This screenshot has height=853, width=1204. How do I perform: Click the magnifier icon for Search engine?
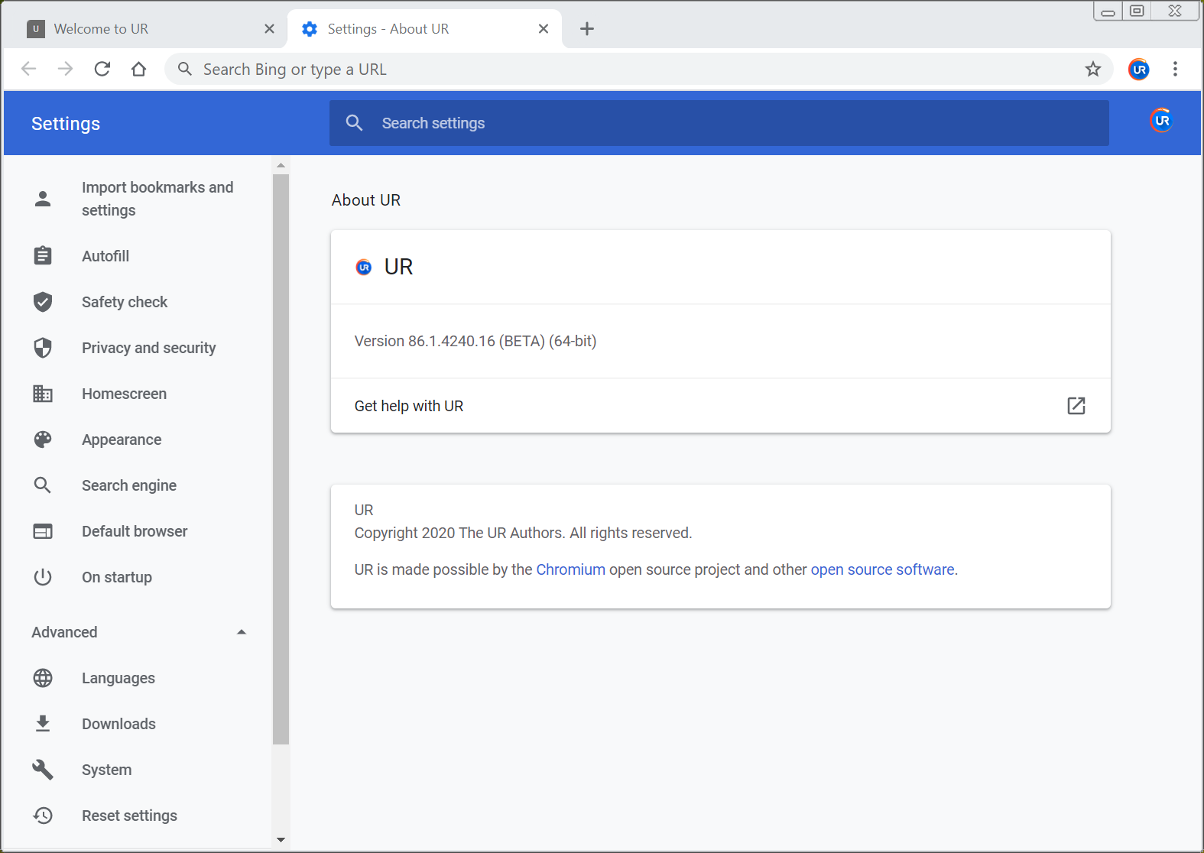pyautogui.click(x=43, y=485)
